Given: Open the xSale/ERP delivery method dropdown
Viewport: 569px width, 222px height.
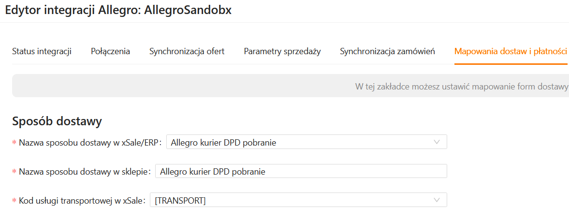Looking at the screenshot, I should pos(300,142).
